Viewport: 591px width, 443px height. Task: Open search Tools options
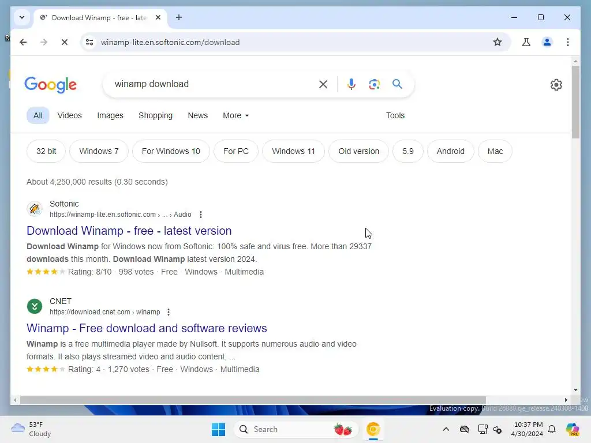click(395, 115)
